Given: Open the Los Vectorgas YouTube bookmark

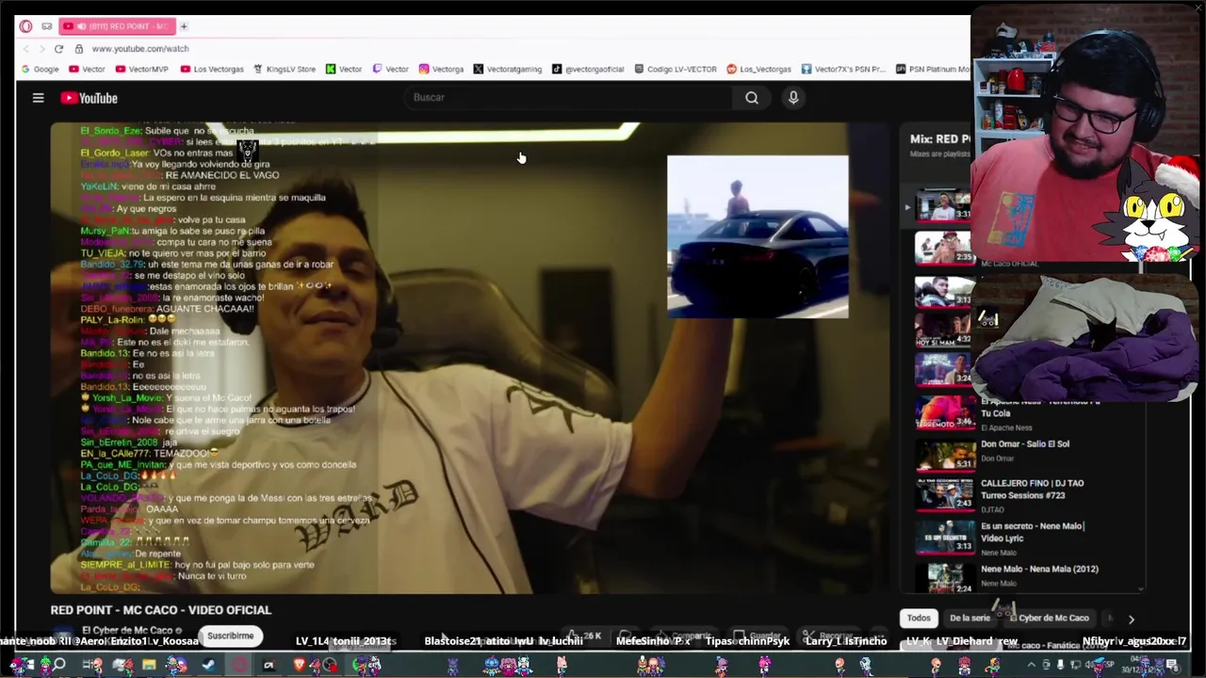Looking at the screenshot, I should click(212, 69).
